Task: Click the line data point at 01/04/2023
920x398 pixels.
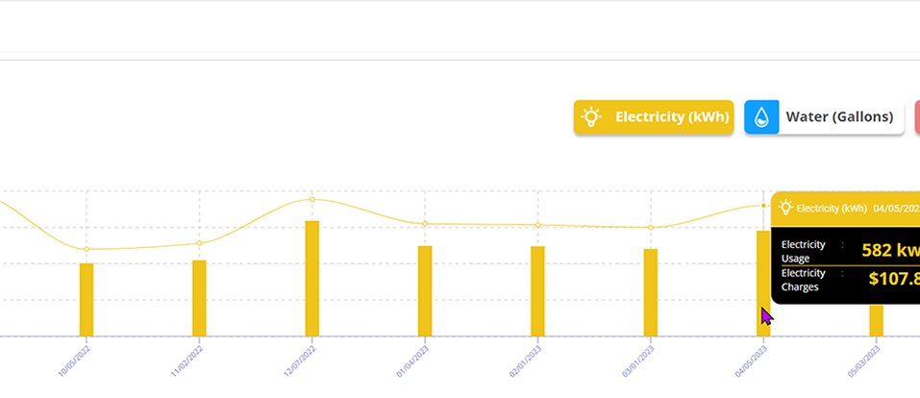Action: click(x=425, y=224)
